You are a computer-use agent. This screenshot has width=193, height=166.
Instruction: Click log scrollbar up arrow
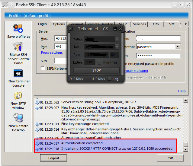coord(186,101)
